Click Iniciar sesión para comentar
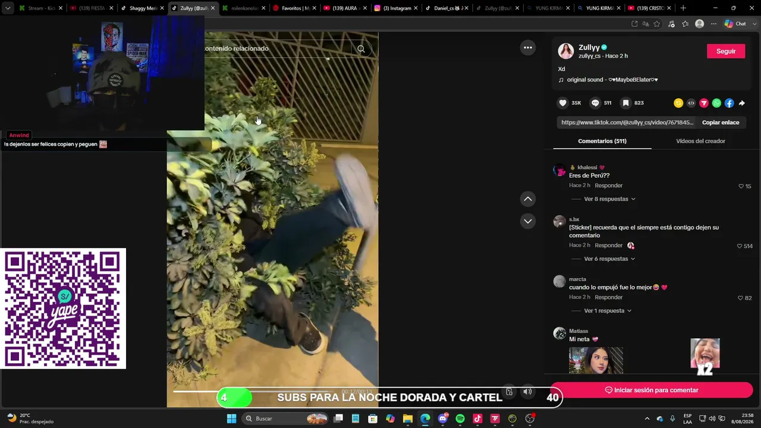Viewport: 761px width, 428px height. tap(652, 390)
